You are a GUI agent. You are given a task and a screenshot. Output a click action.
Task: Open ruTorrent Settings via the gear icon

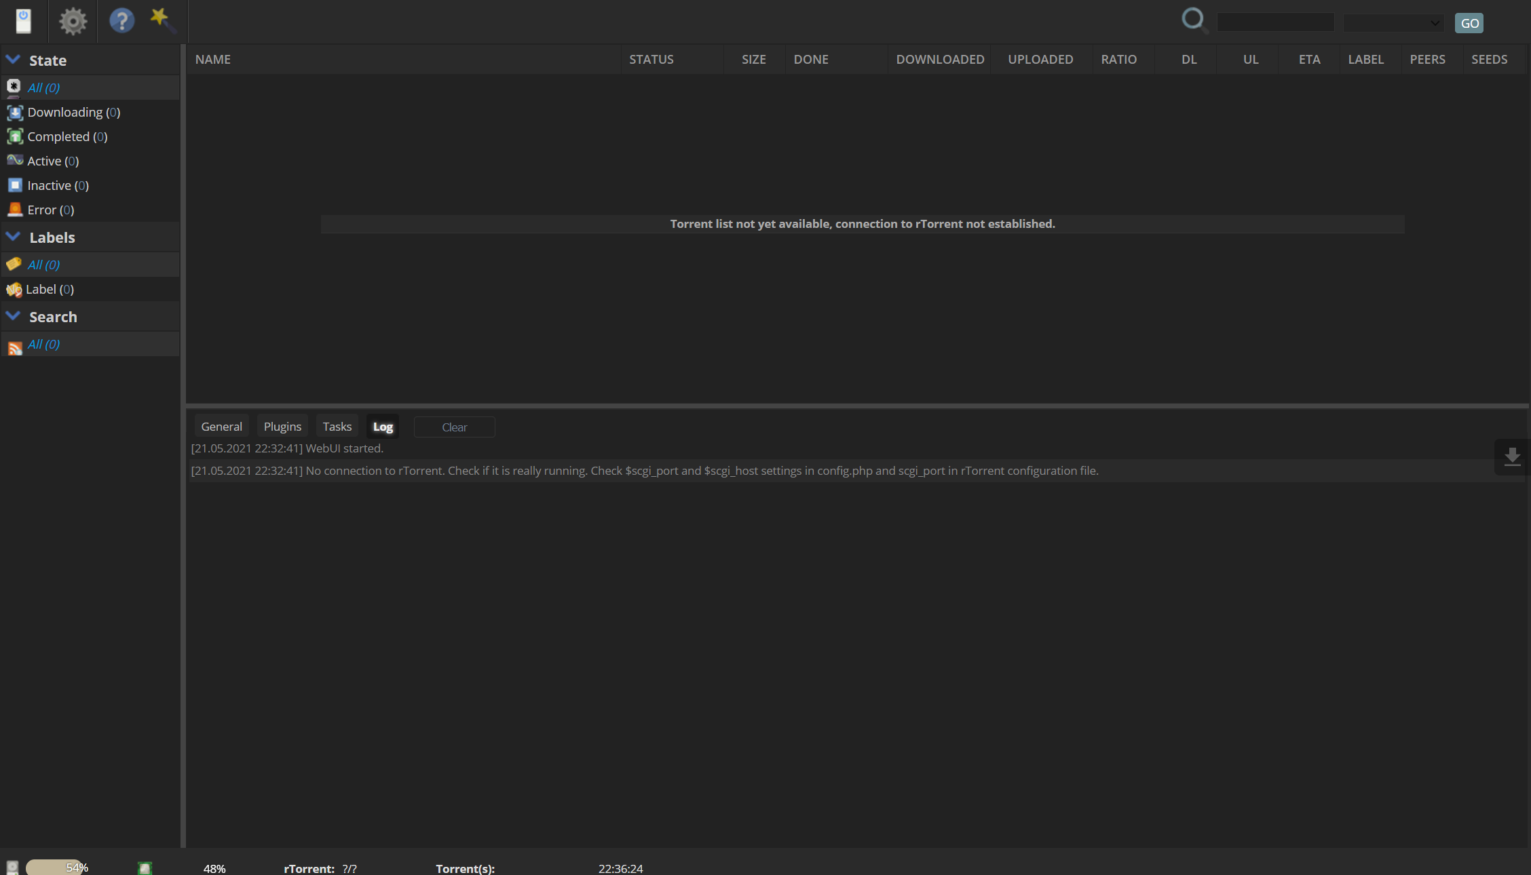point(73,21)
